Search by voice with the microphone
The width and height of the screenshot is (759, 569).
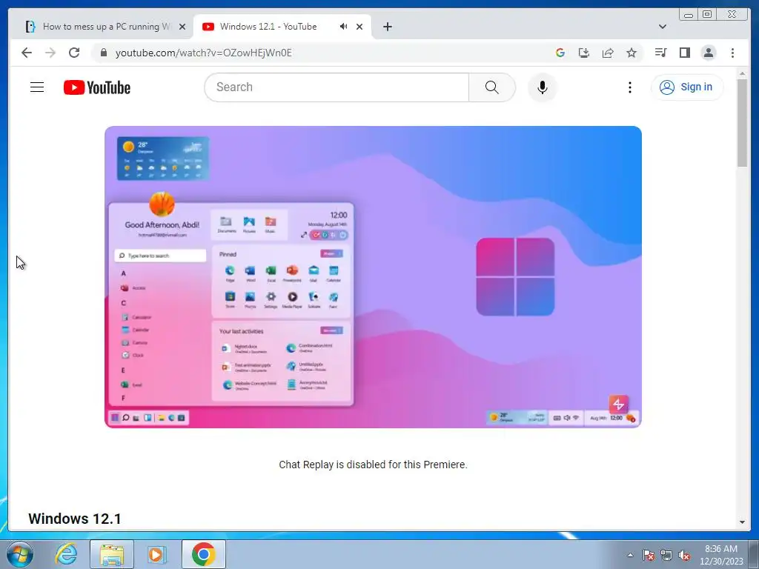coord(542,87)
